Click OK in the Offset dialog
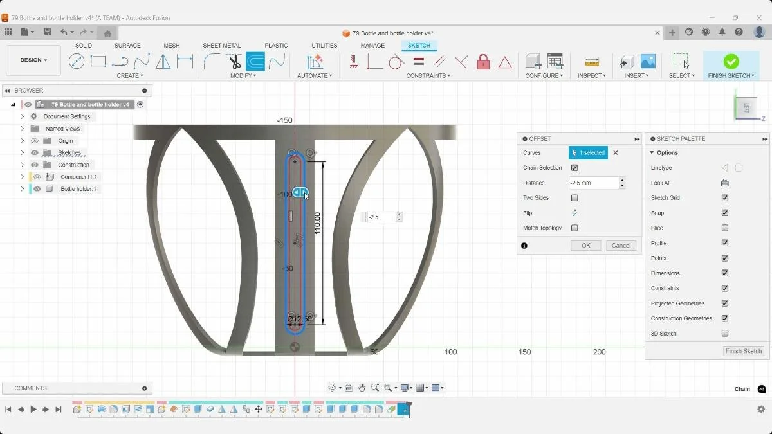The image size is (772, 434). [x=585, y=246]
